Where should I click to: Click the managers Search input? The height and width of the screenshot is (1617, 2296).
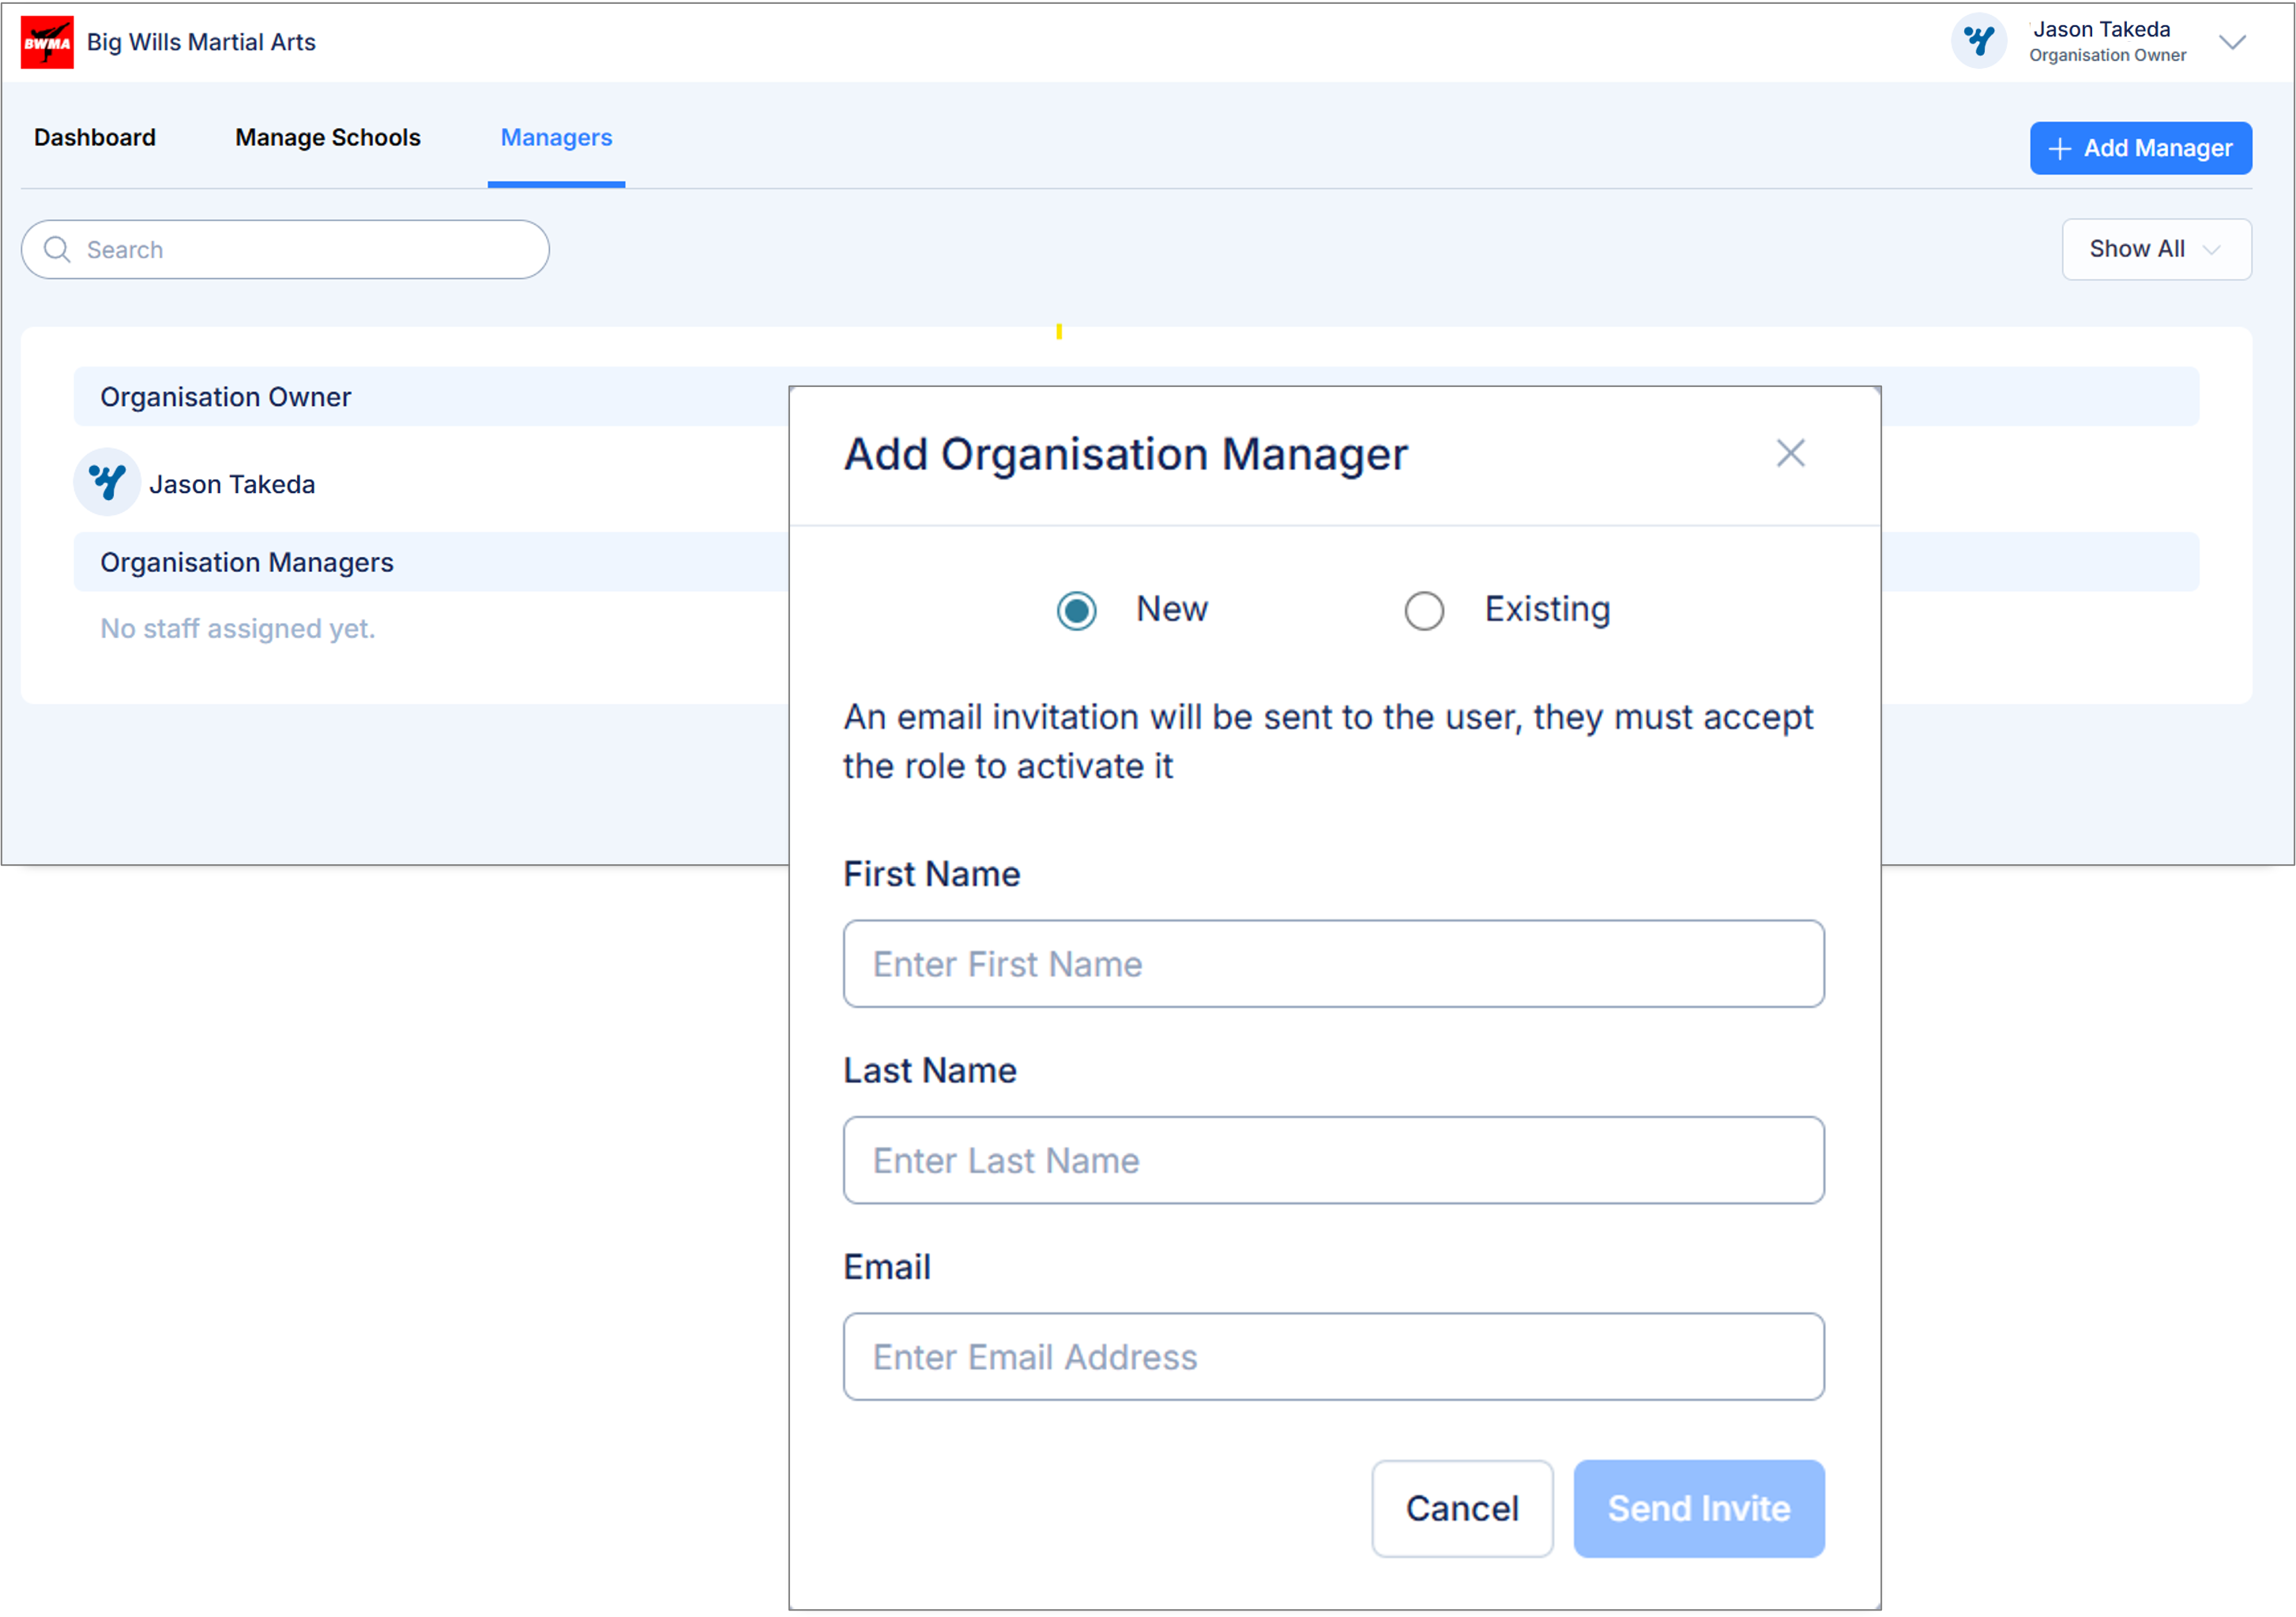[300, 250]
